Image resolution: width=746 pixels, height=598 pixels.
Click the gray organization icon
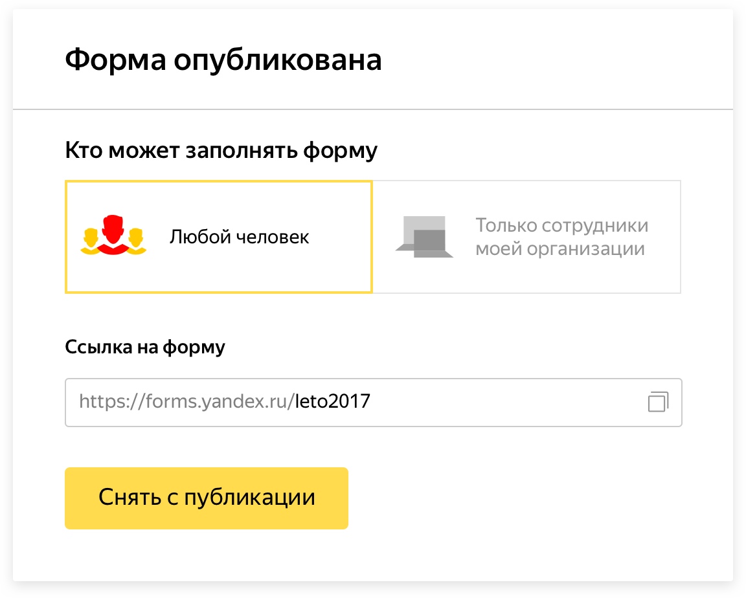click(x=424, y=238)
